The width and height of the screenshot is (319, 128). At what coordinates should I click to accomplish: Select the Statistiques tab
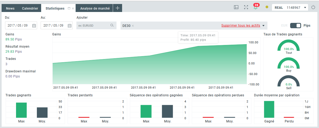(55, 8)
